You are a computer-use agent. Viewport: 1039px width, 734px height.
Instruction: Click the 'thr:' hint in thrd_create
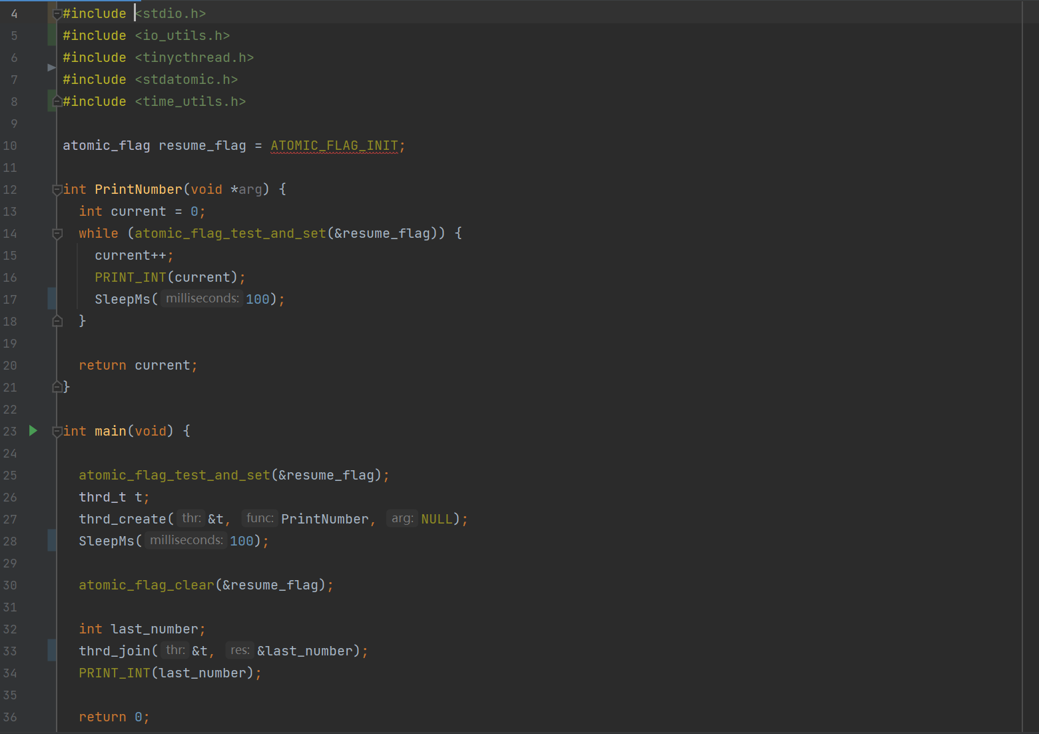click(x=191, y=518)
